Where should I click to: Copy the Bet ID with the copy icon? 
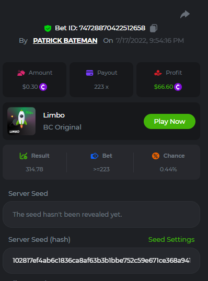154,28
